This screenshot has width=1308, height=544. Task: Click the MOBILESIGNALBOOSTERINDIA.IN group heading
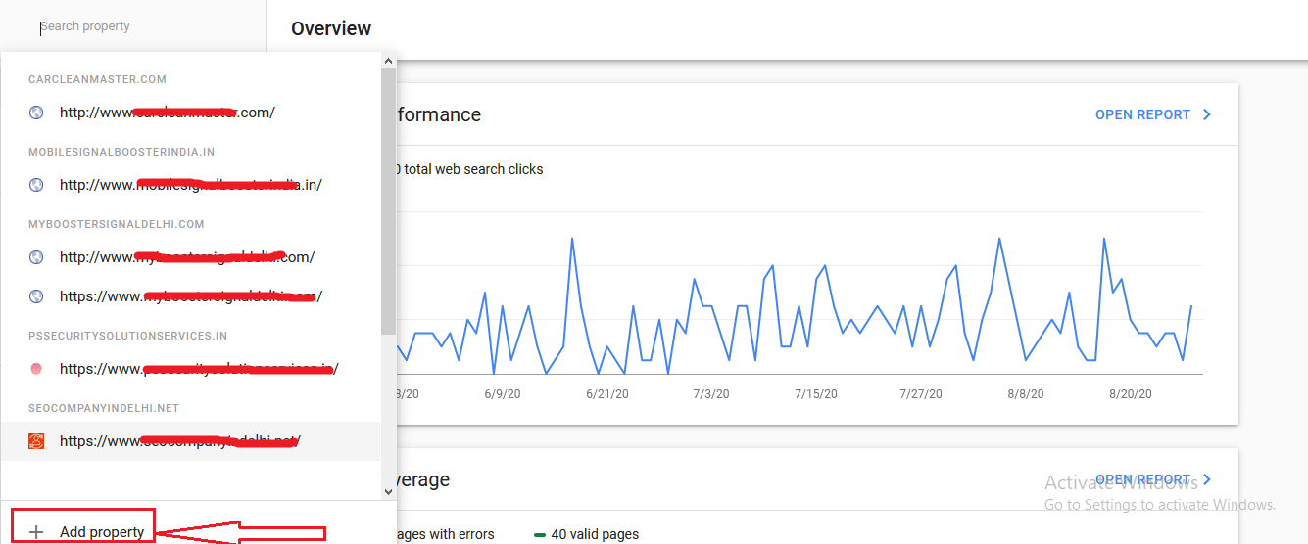[121, 152]
